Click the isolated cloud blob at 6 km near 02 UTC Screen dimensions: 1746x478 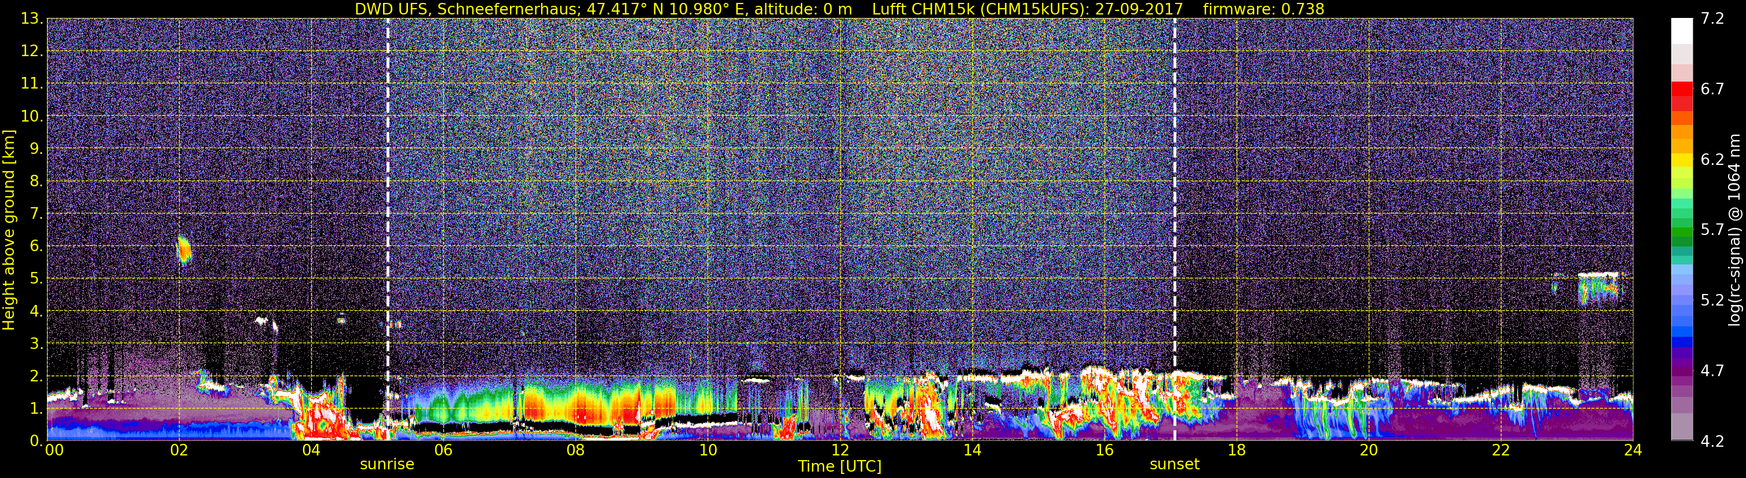184,250
